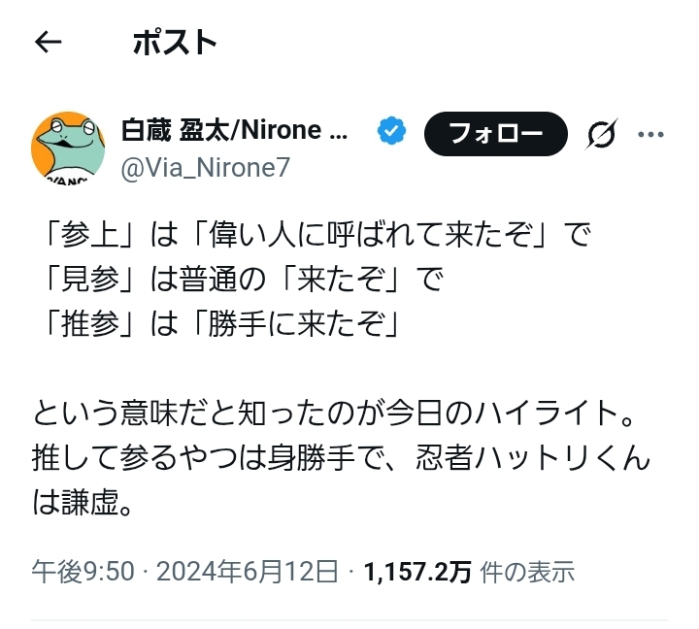699x629 pixels.
Task: Open the three-dot more options menu
Action: 649,134
